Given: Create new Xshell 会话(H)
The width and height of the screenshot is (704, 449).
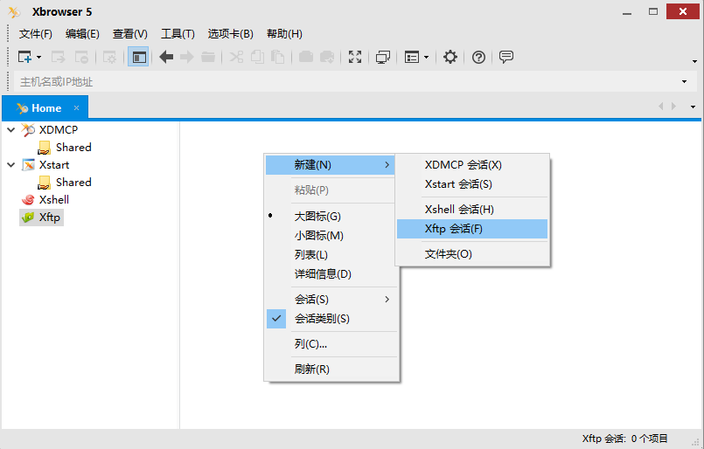Looking at the screenshot, I should pyautogui.click(x=472, y=210).
